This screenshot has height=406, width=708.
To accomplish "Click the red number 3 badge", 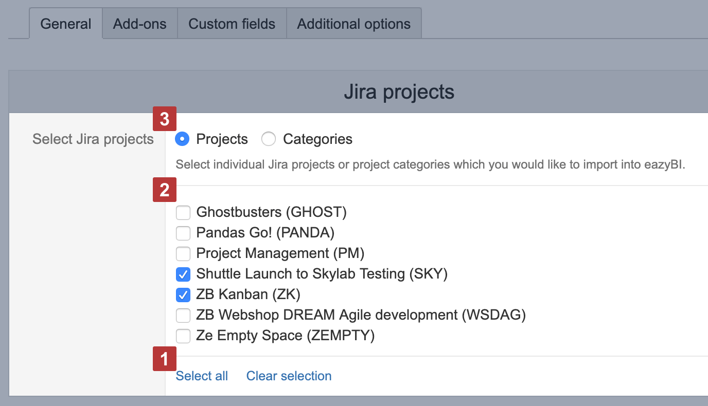I will coord(165,119).
